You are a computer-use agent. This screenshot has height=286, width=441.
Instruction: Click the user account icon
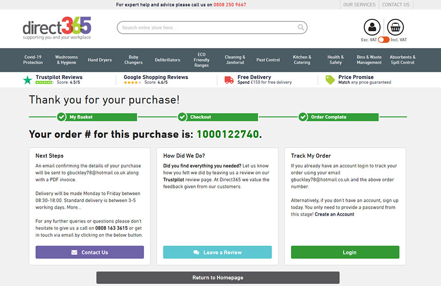tap(372, 27)
